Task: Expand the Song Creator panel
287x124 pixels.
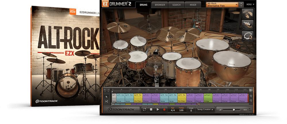Action: point(205,110)
